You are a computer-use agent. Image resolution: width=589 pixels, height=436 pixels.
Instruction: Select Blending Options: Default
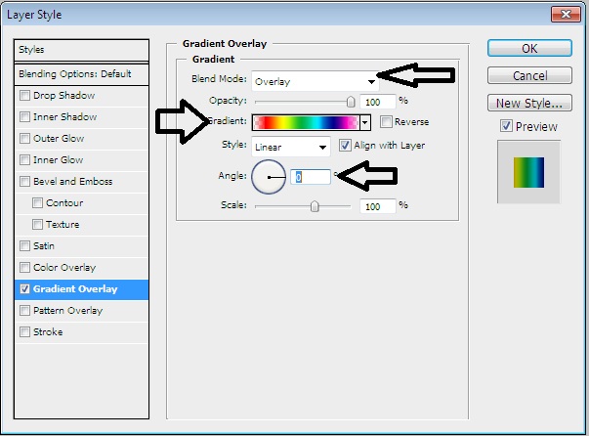click(x=81, y=74)
